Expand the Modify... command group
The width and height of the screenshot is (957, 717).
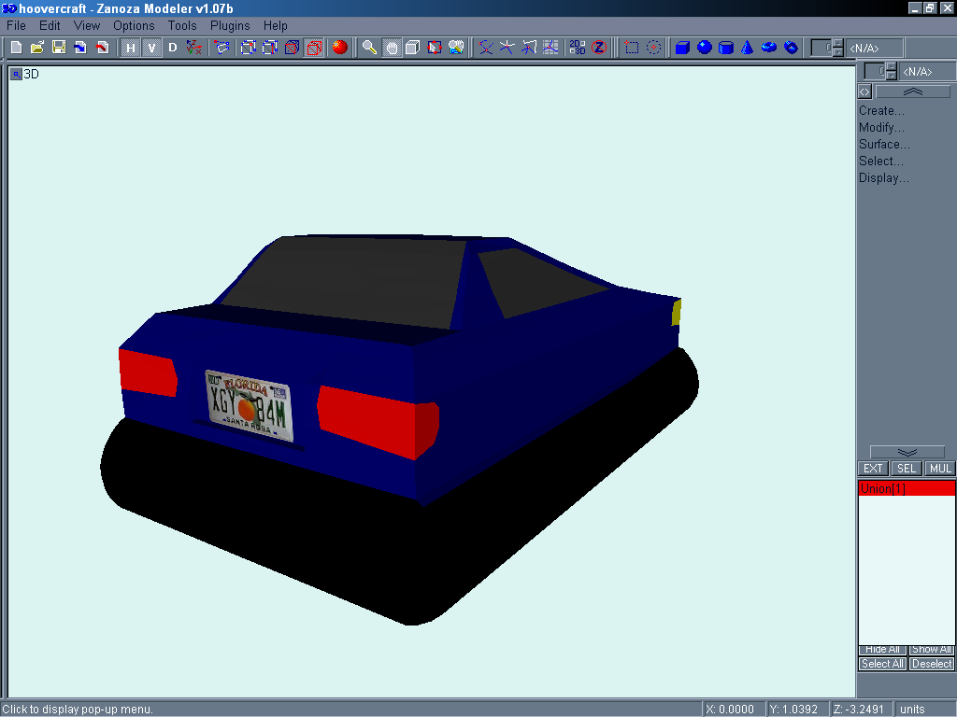[881, 127]
